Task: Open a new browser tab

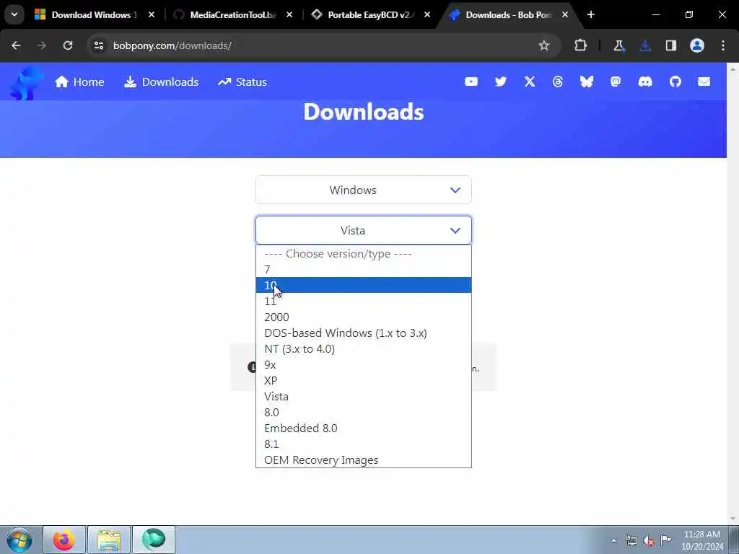Action: (x=590, y=14)
